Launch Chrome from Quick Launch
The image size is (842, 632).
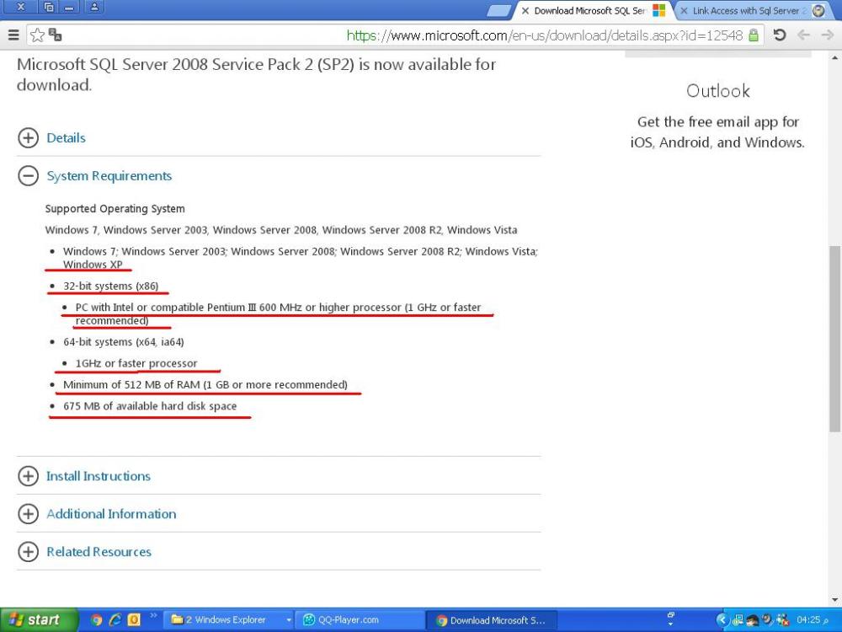tap(97, 620)
